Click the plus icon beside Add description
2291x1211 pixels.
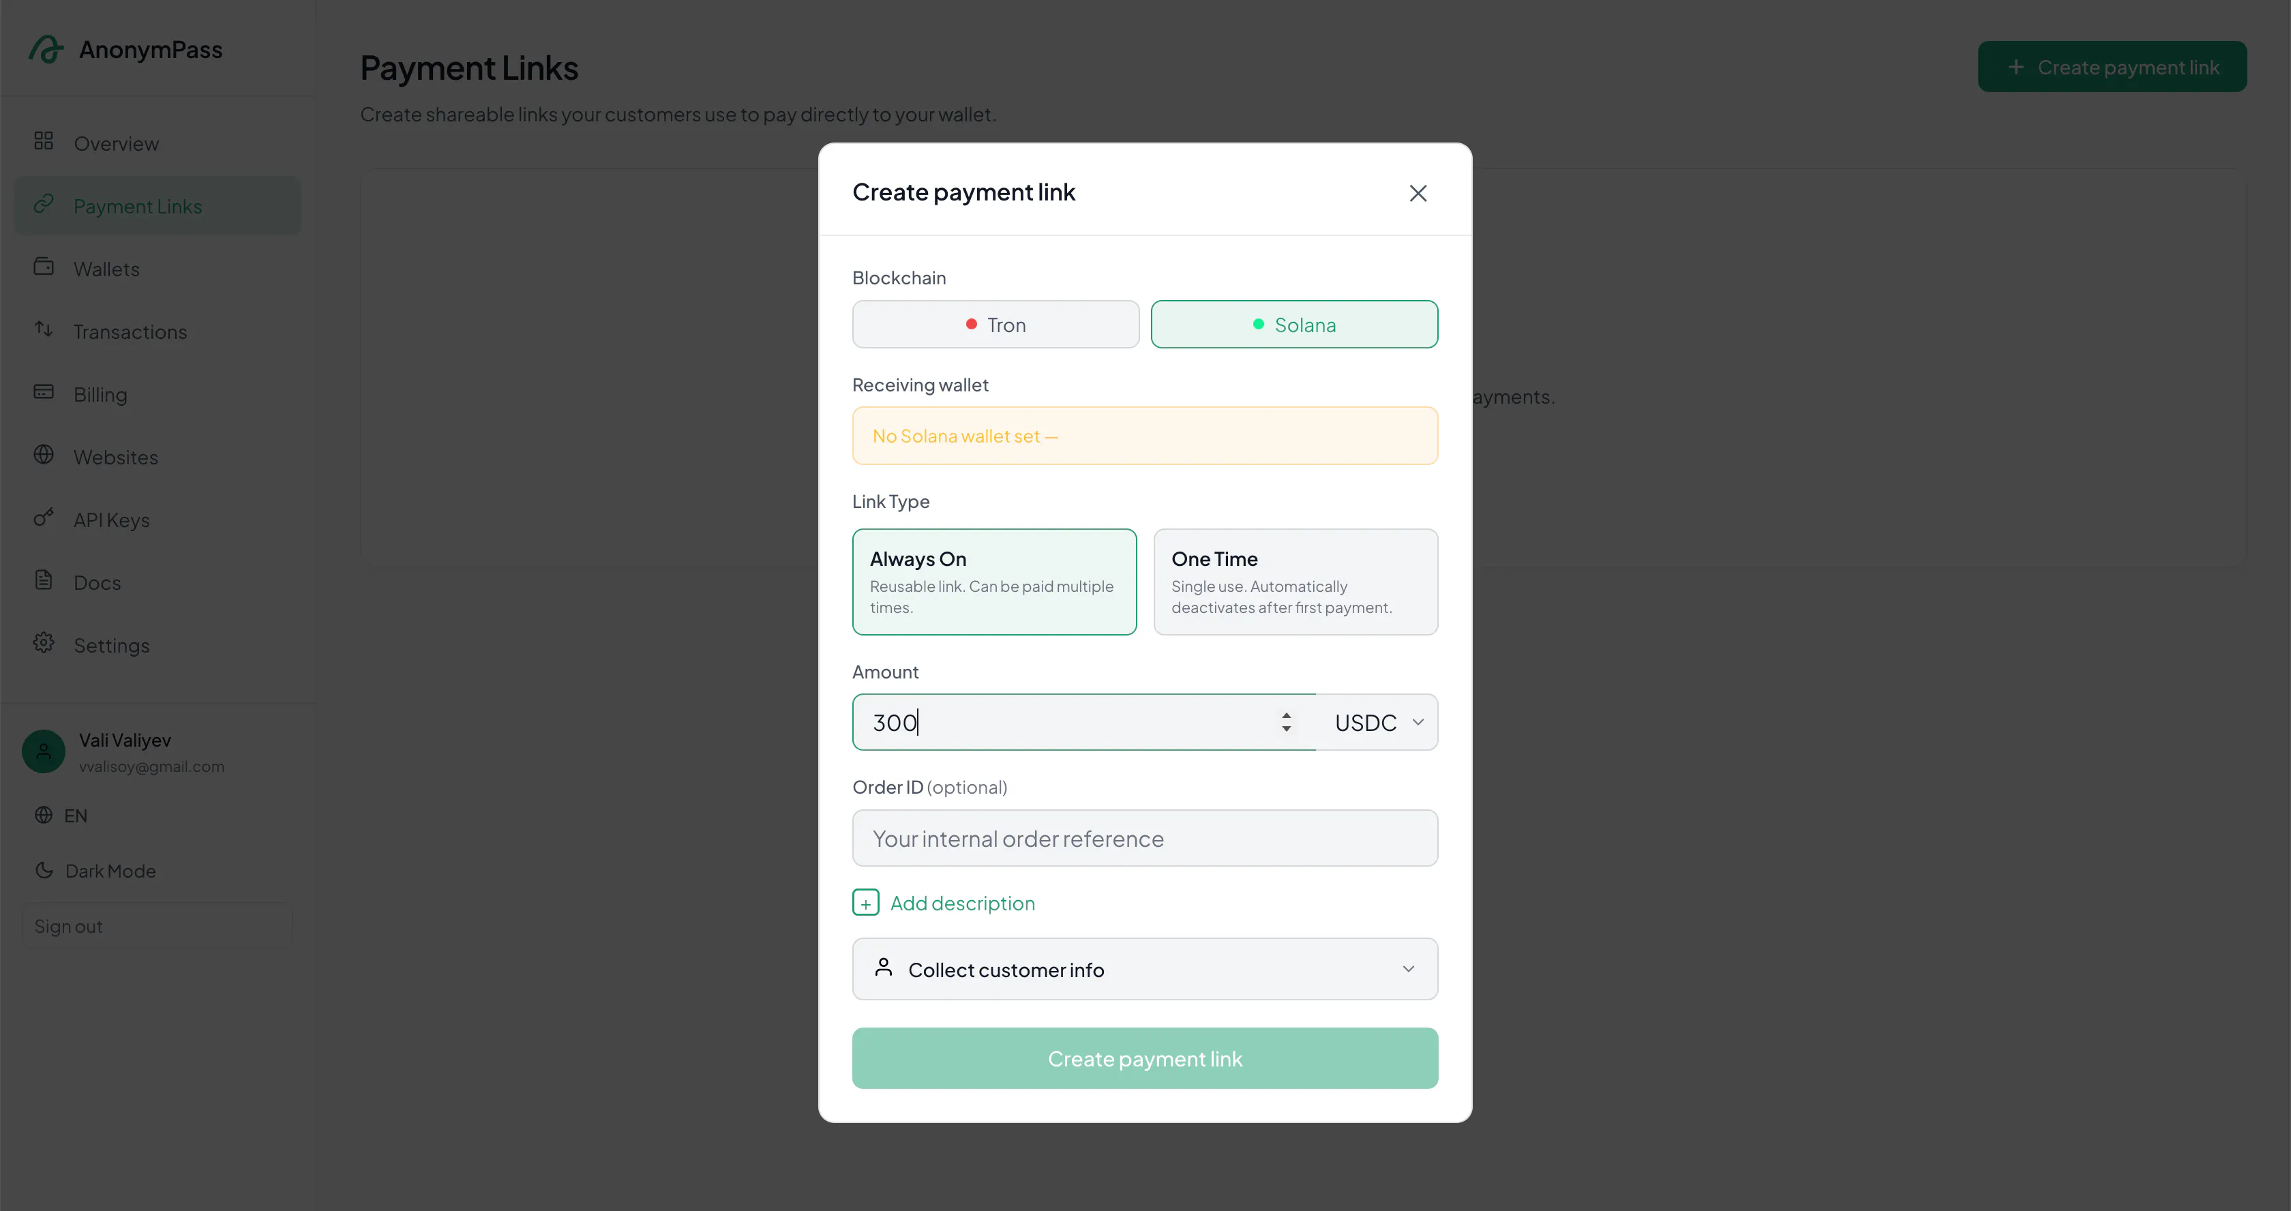point(865,903)
